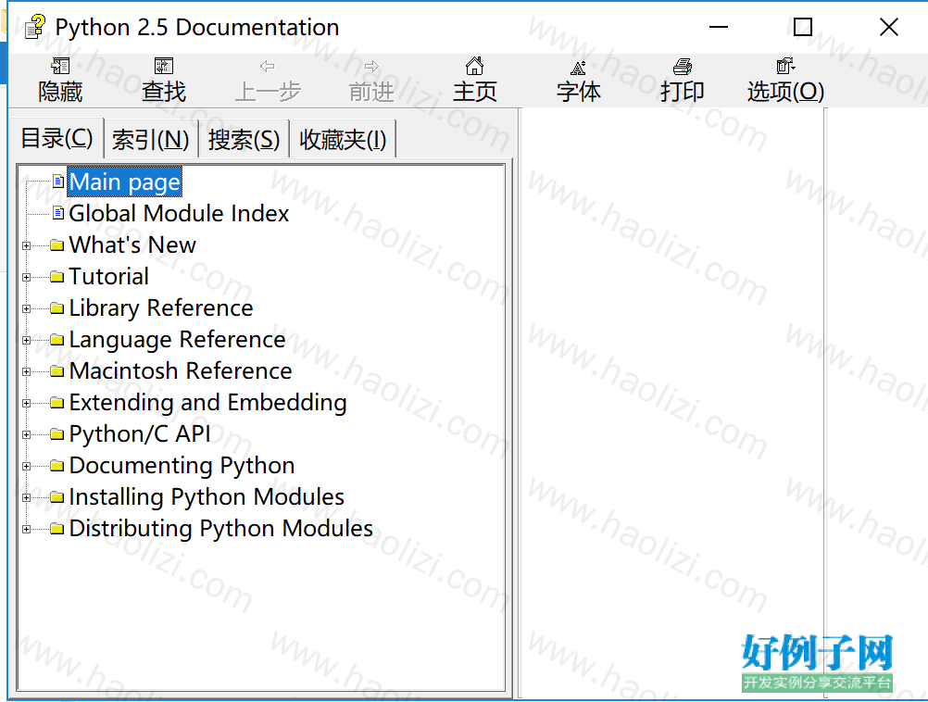Click the page icon beside Main page
The image size is (928, 702).
click(58, 182)
